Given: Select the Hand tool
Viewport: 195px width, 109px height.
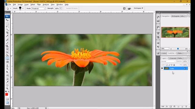Looking at the screenshot, I should [7, 85].
